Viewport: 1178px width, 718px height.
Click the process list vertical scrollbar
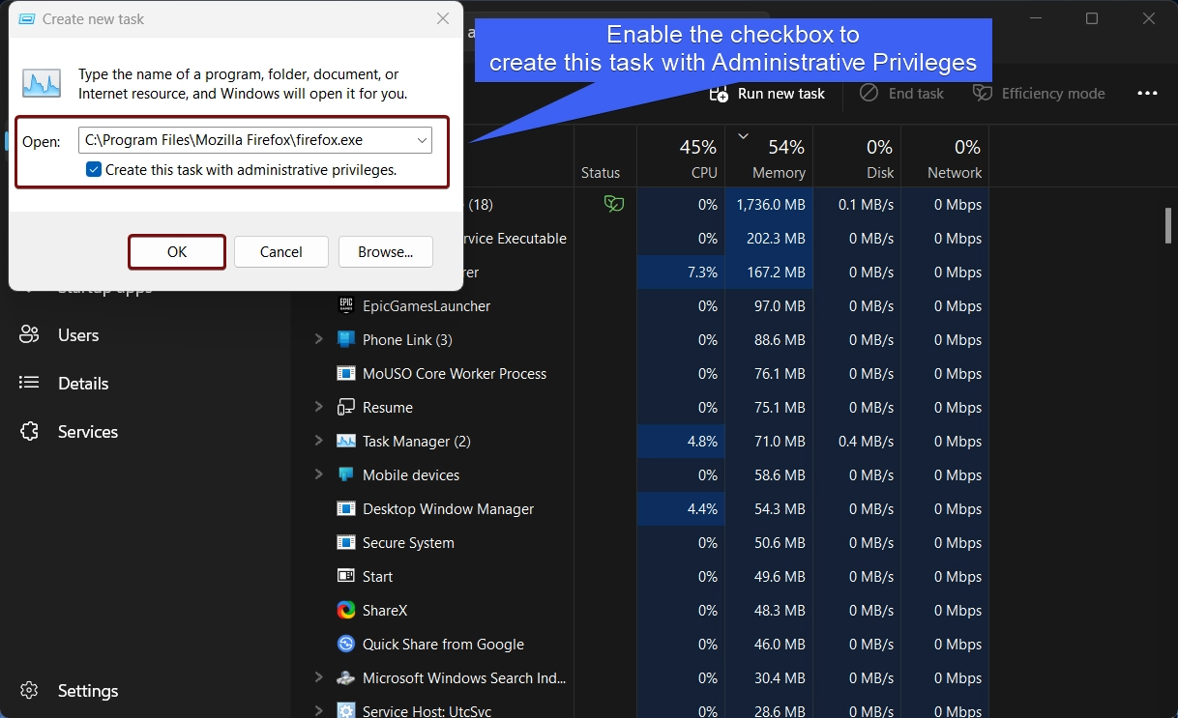[1168, 225]
